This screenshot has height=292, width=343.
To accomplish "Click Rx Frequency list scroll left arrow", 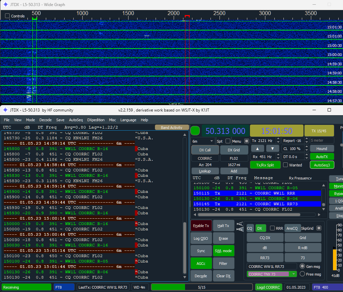I will pyautogui.click(x=195, y=215).
